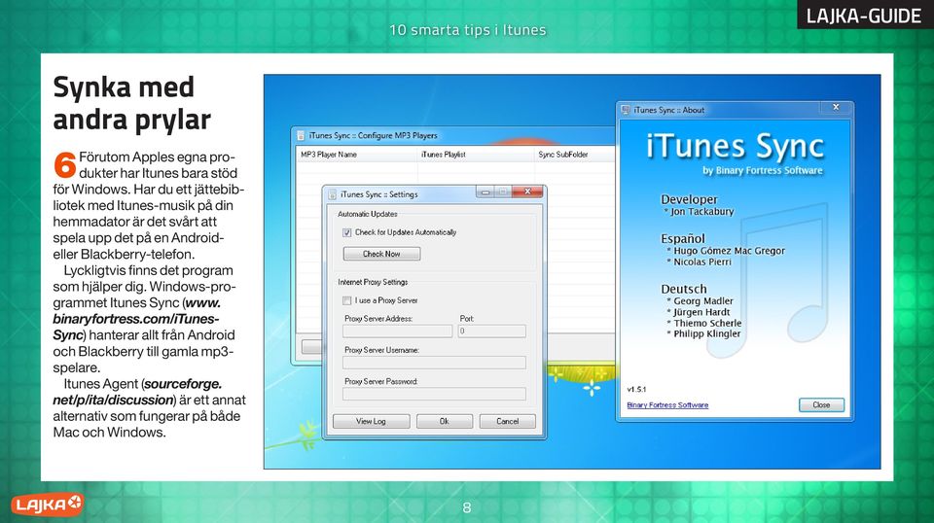
Task: Click the by Binary Fortress Software subtitle
Action: point(763,171)
